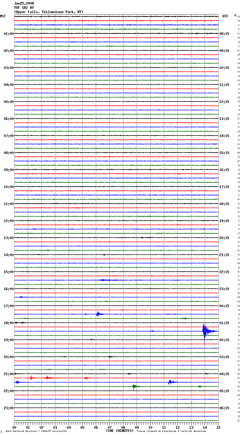The image size is (241, 435).
Task: Select the station code YUF SHZ WY
Action: coord(24,8)
